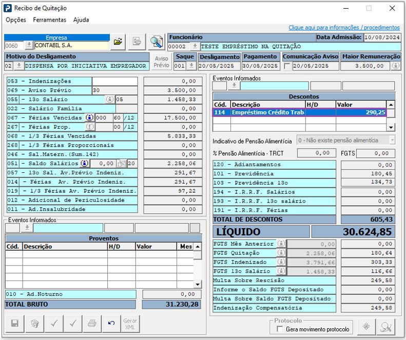The image size is (406, 340).
Task: Click info icon on Férias Vencidas row
Action: click(x=90, y=118)
